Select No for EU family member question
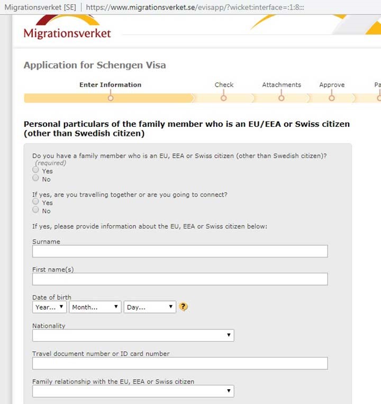This screenshot has height=404, width=381. (x=35, y=178)
